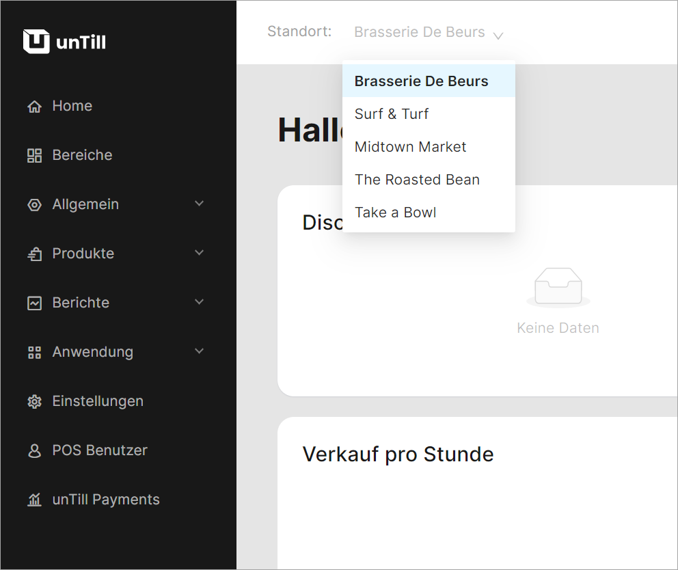Expand the Anwendung submenu chevron
This screenshot has height=570, width=678.
[200, 351]
